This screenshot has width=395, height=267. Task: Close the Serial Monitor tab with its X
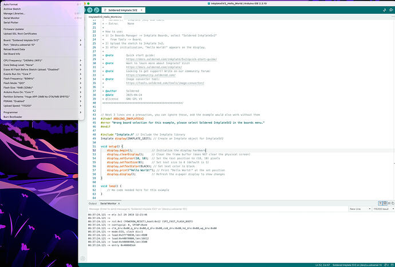click(119, 203)
